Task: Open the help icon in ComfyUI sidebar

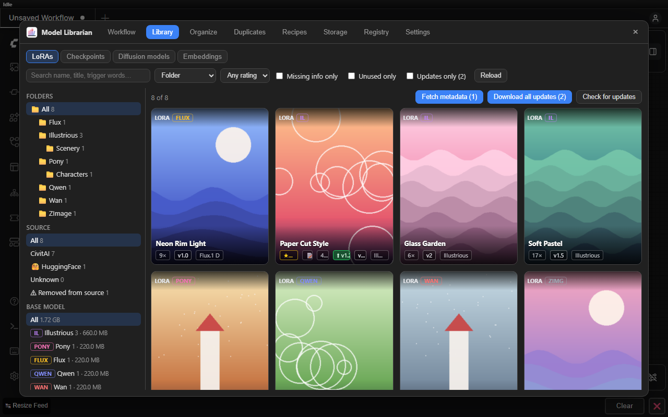Action: click(15, 301)
